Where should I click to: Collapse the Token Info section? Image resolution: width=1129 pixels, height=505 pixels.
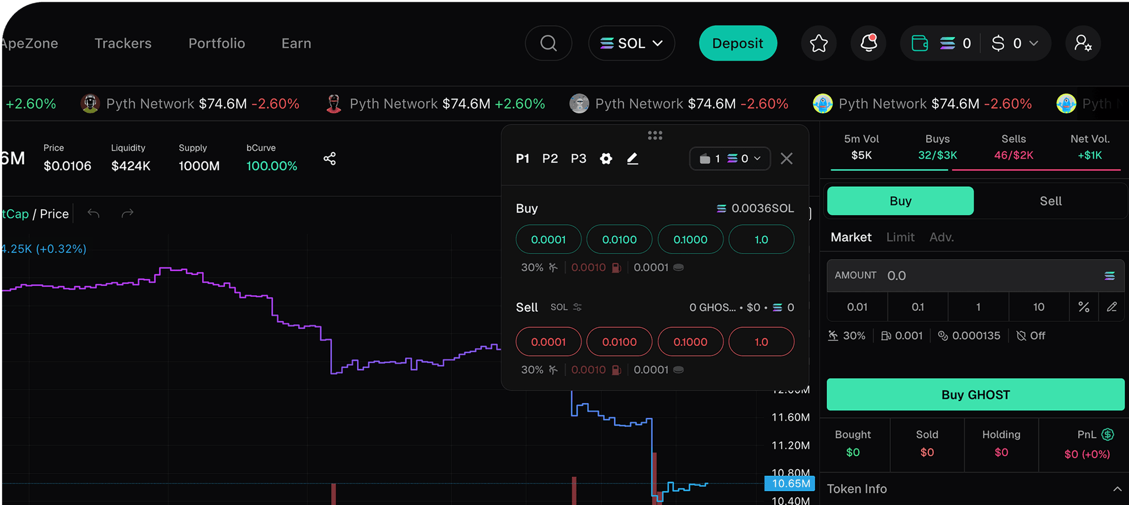(x=1117, y=489)
